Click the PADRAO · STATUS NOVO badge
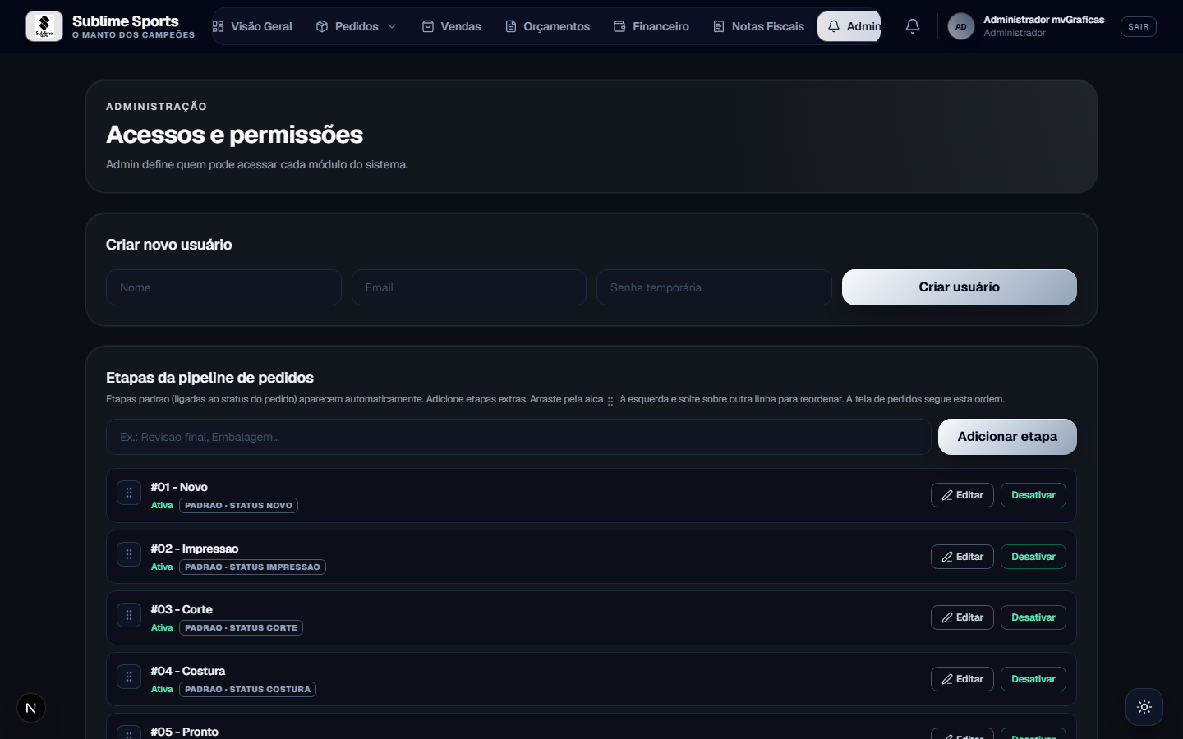 click(238, 506)
